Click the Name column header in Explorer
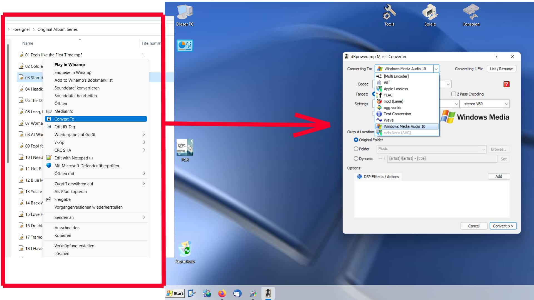Image resolution: width=534 pixels, height=300 pixels. click(x=28, y=43)
